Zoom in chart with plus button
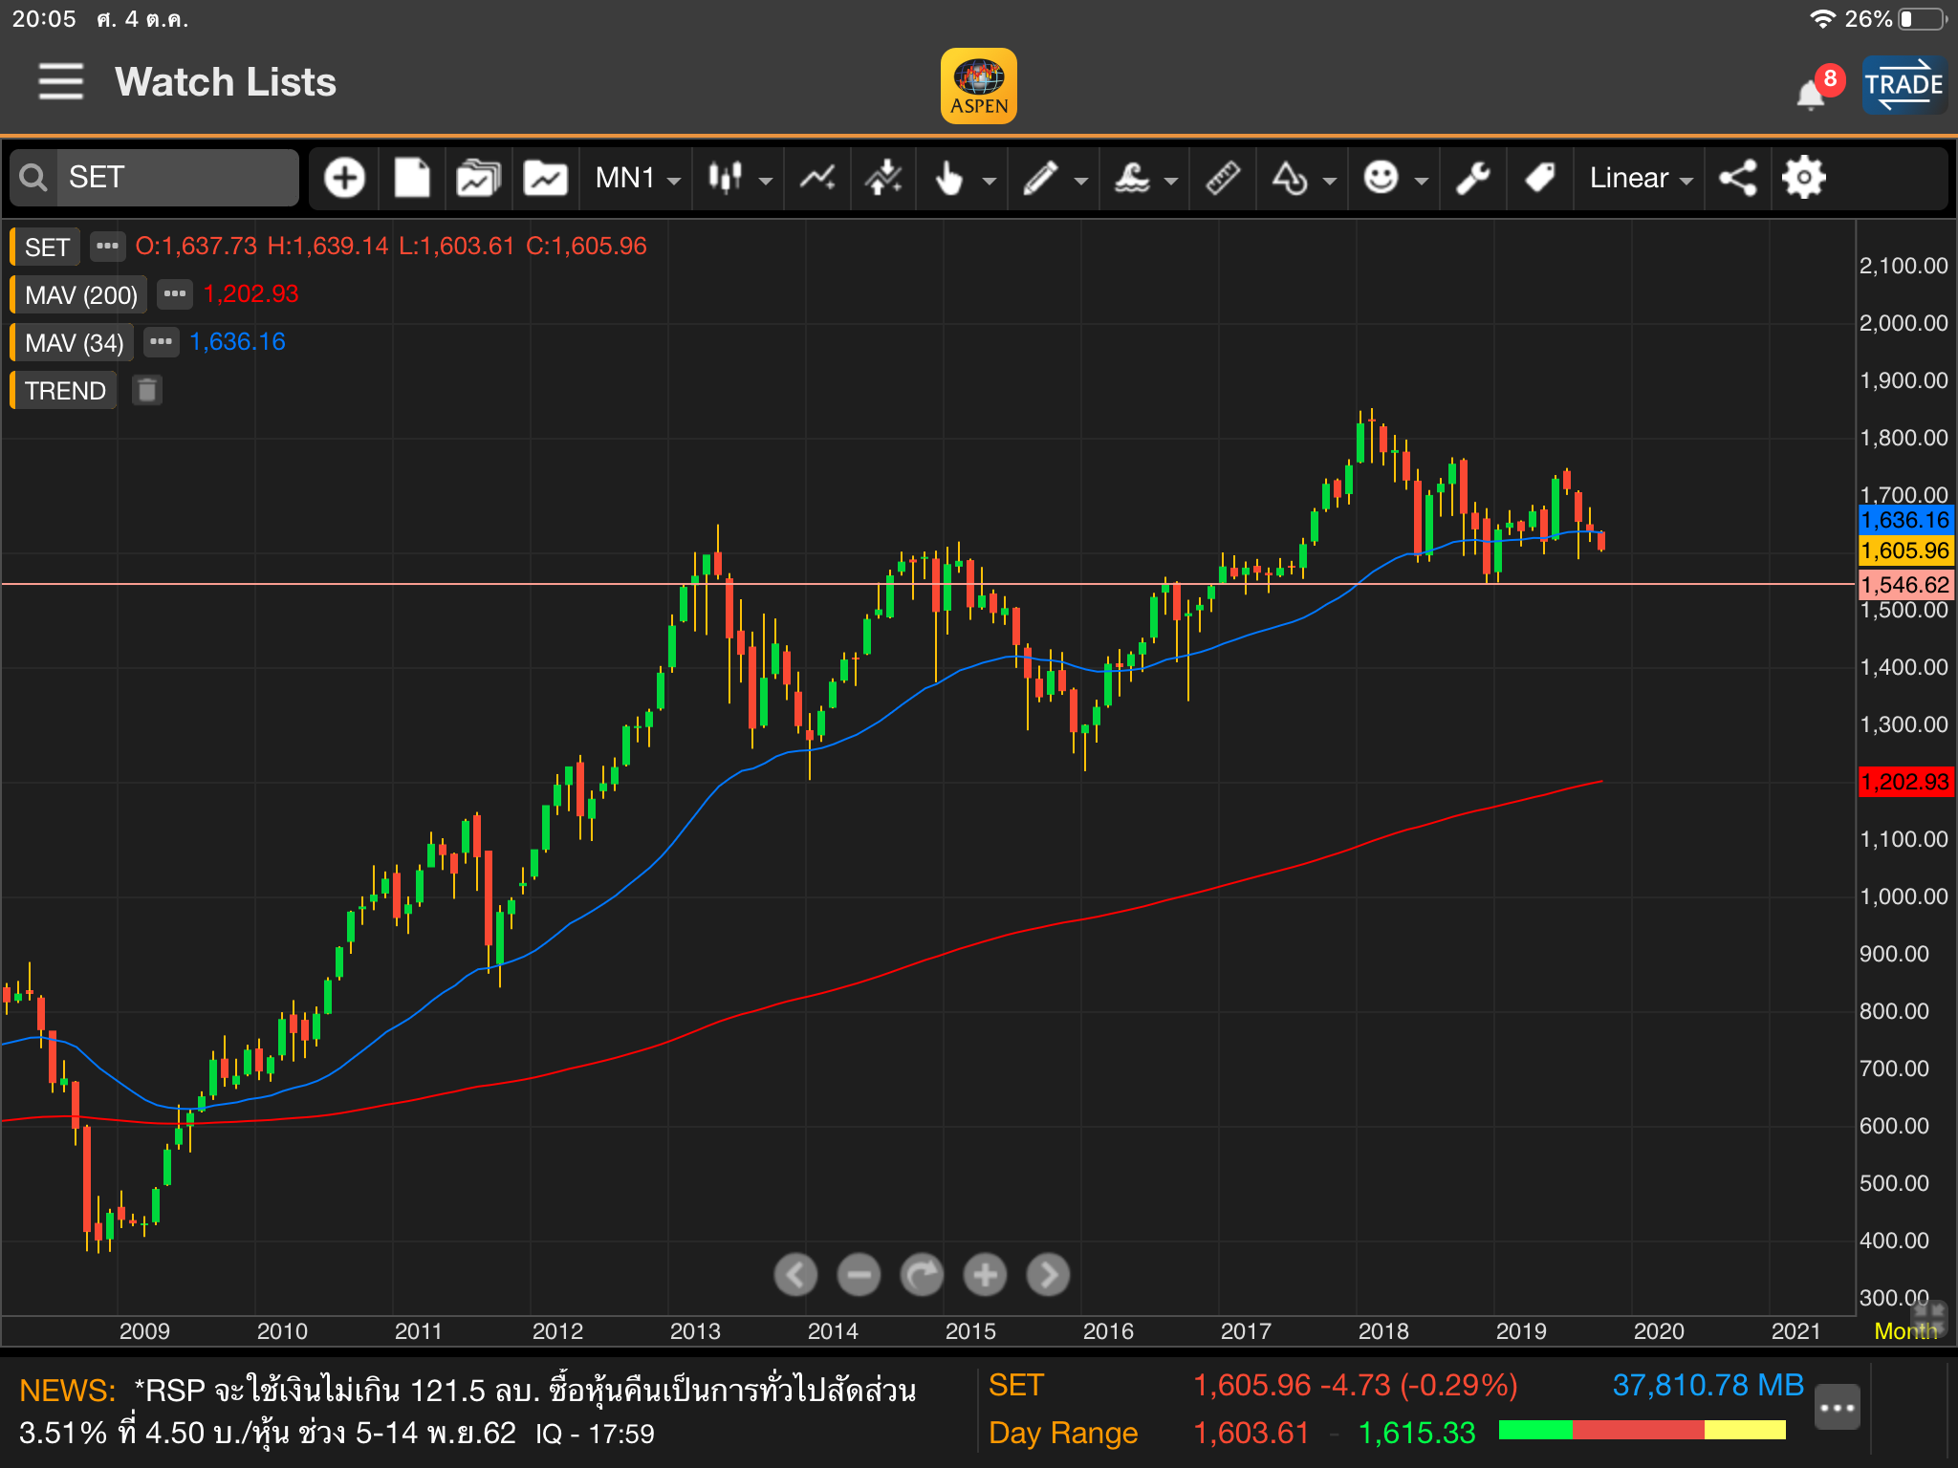1958x1468 pixels. (985, 1274)
